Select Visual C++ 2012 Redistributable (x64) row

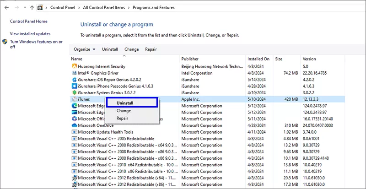207,178
